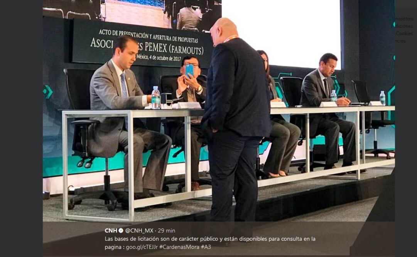Open the @CNH_MX profile handle
This screenshot has width=417, height=257.
click(x=139, y=230)
